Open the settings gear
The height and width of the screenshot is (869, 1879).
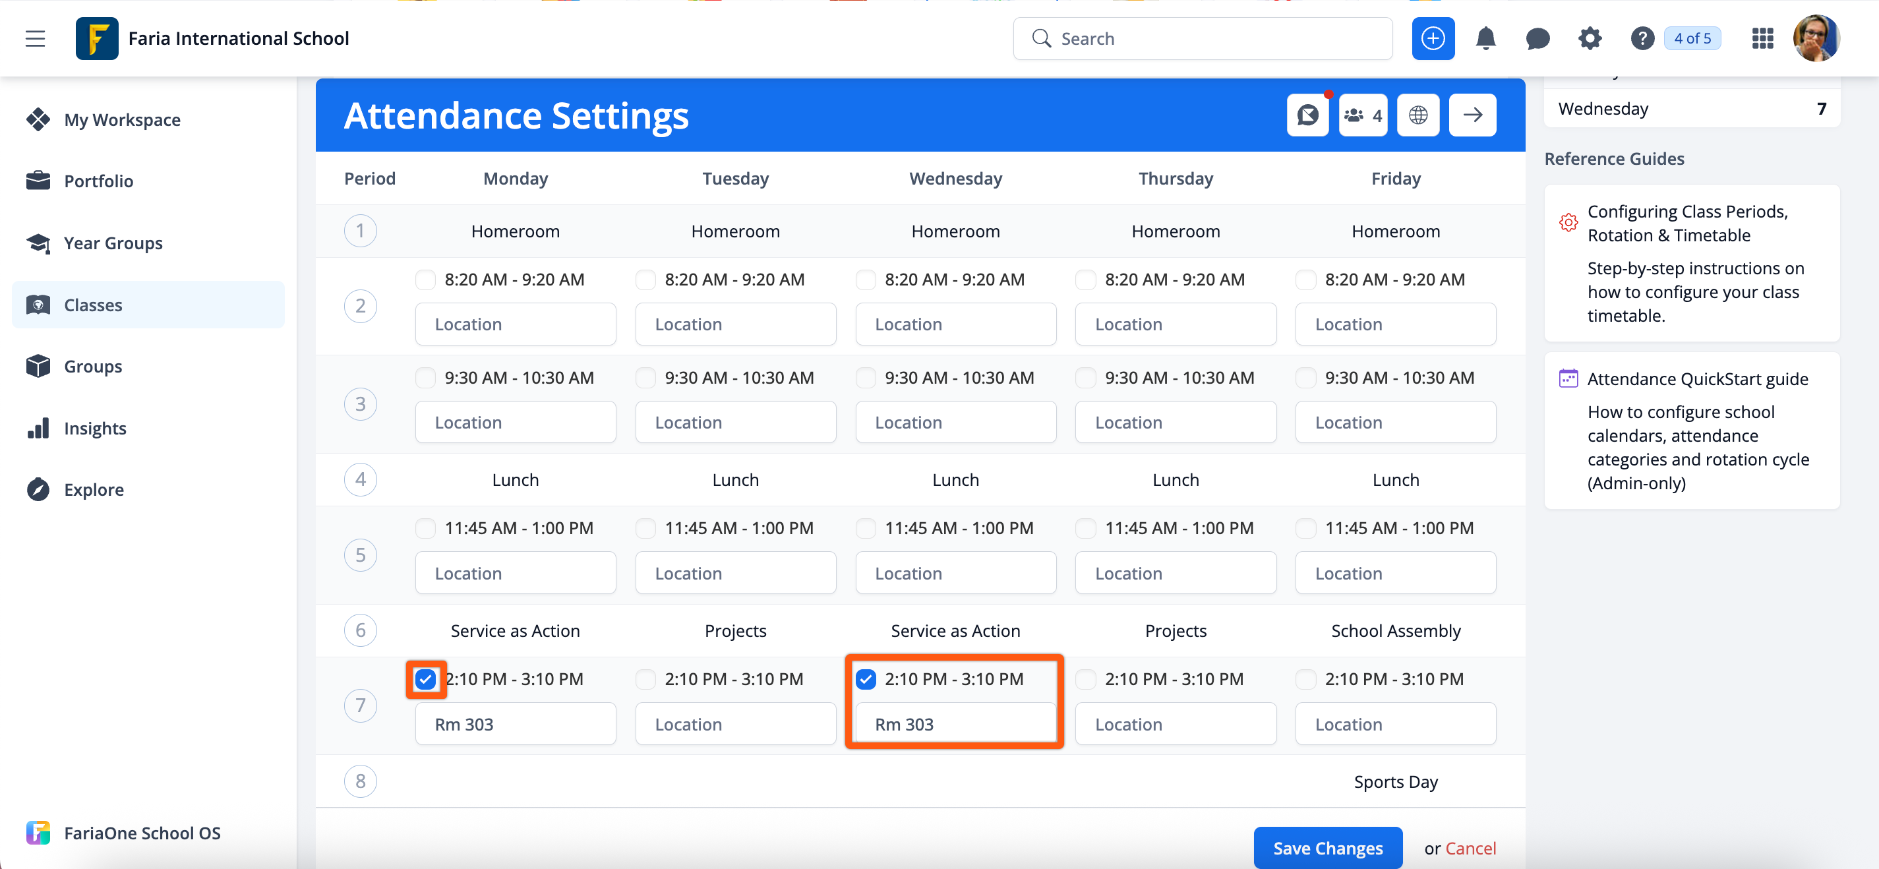pos(1590,38)
